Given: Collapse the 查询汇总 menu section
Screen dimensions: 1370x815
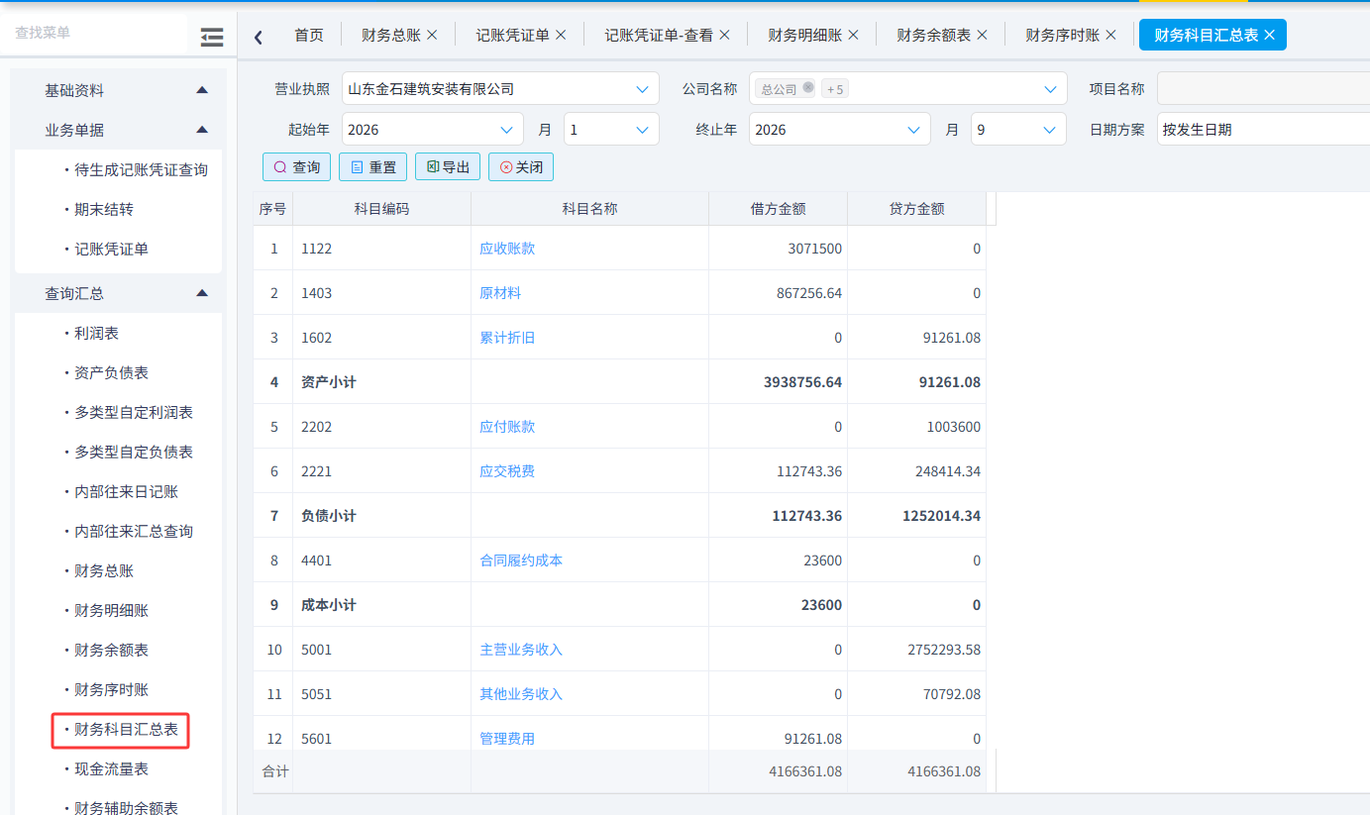Looking at the screenshot, I should [x=202, y=293].
